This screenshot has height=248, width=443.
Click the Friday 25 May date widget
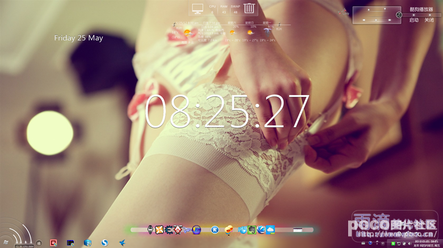(78, 38)
